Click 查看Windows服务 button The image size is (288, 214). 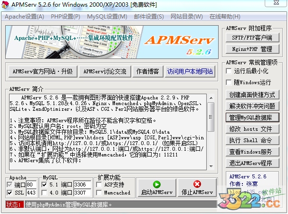[x=252, y=152]
